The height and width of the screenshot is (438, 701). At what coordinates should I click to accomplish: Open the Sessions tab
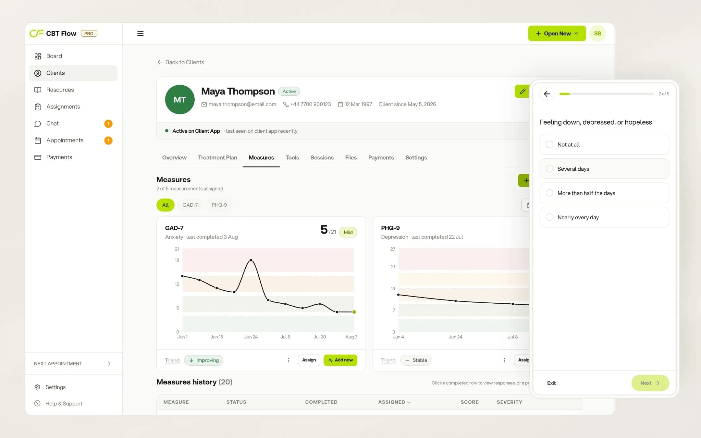point(322,158)
